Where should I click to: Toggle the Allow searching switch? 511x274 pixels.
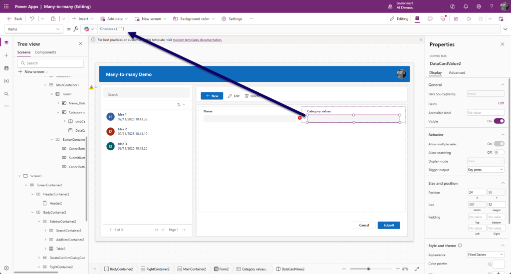499,152
